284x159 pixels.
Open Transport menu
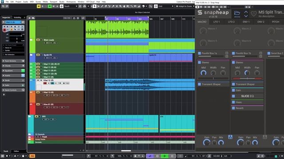click(x=53, y=2)
